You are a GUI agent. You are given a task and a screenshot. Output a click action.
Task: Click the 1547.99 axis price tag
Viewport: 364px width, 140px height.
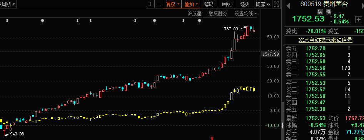click(x=270, y=54)
